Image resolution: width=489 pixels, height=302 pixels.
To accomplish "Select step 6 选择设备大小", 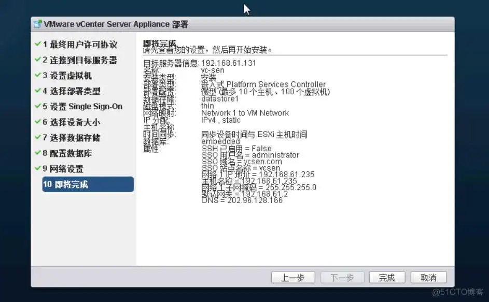I will click(x=71, y=122).
